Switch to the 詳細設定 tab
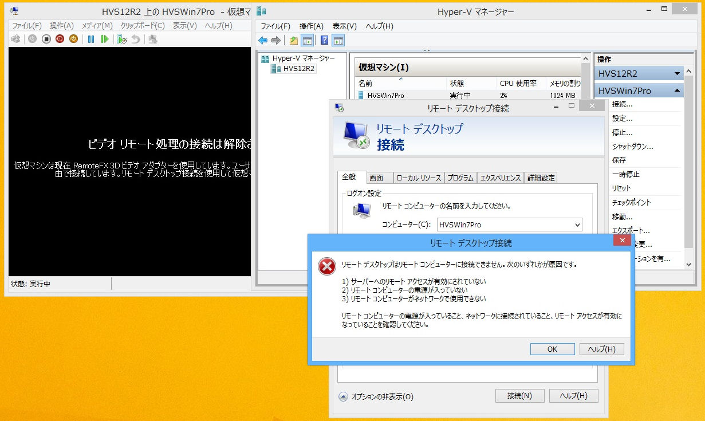The image size is (705, 421). [541, 178]
